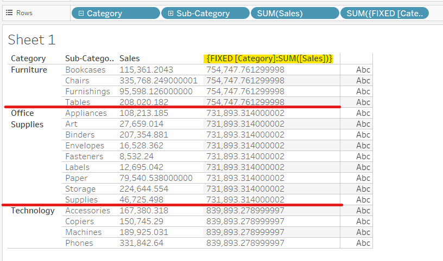Click the Sales column header
The image size is (443, 261).
[x=129, y=58]
